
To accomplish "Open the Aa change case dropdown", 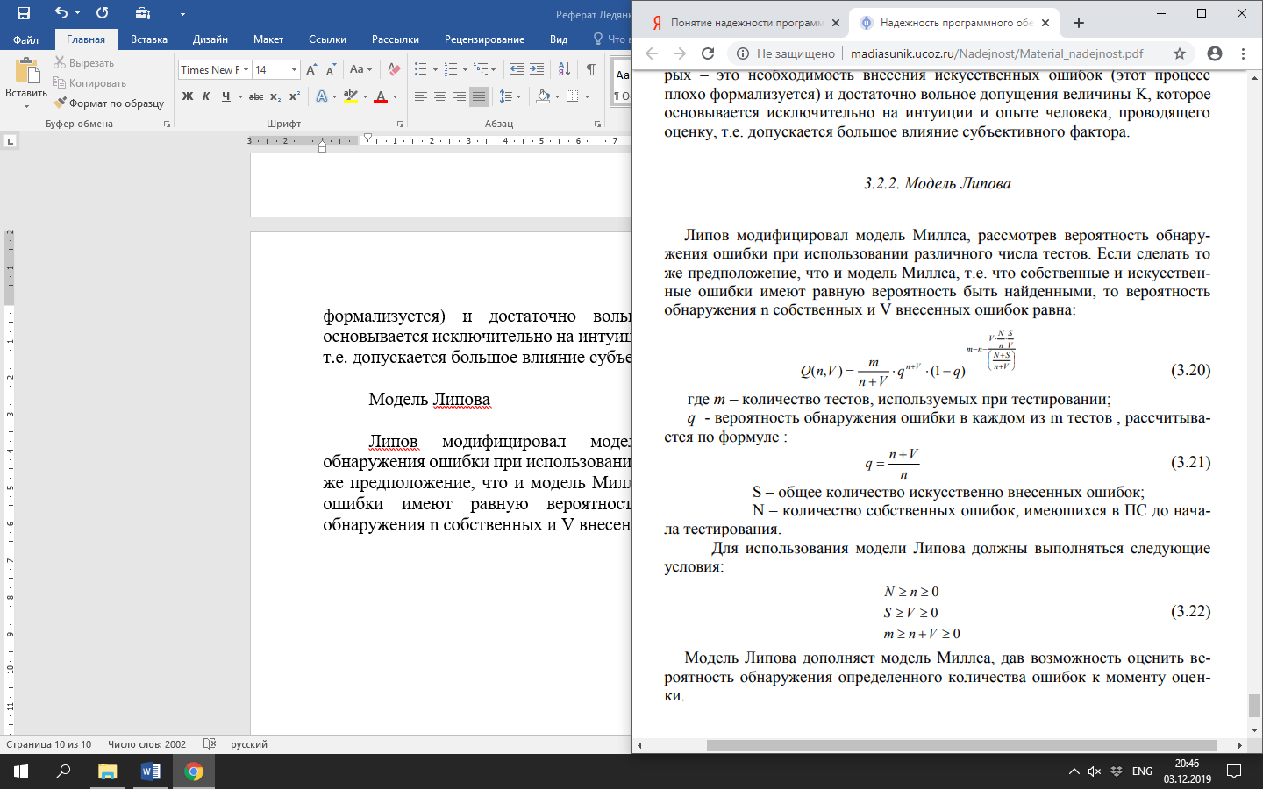I will [360, 69].
